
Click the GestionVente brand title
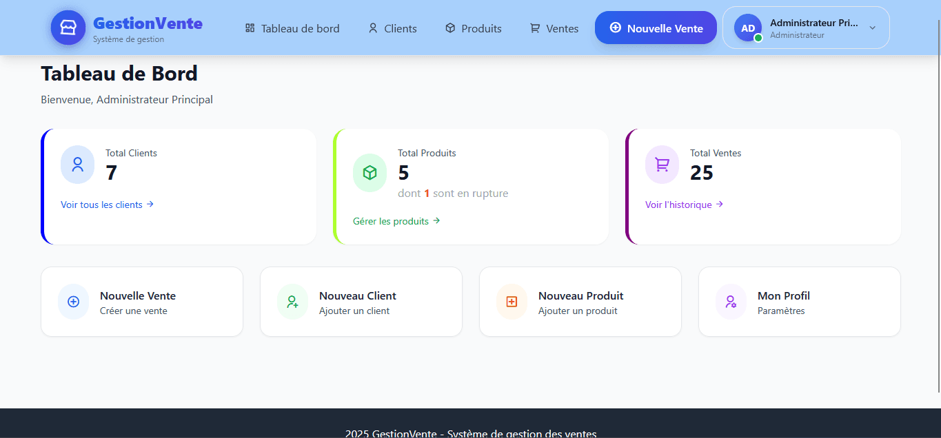[148, 23]
